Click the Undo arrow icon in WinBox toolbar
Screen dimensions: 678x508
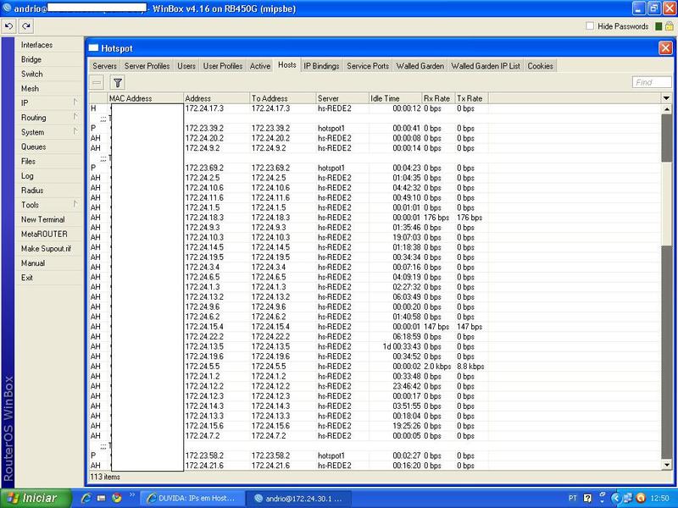point(8,26)
